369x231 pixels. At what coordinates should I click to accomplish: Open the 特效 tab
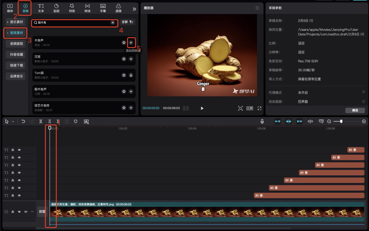72,8
